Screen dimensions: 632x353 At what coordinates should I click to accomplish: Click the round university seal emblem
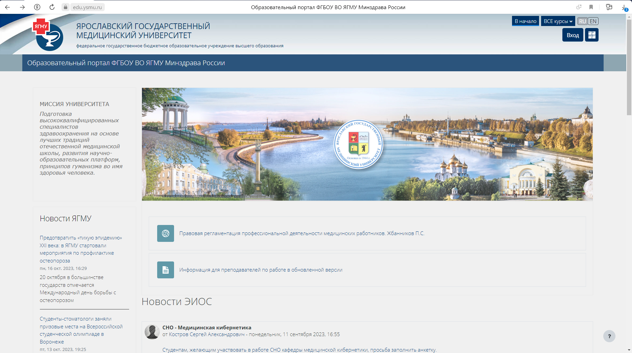(359, 144)
